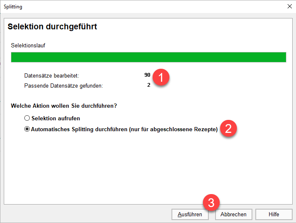The height and width of the screenshot is (223, 296).
Task: Click the processed records value 90
Action: pyautogui.click(x=147, y=75)
